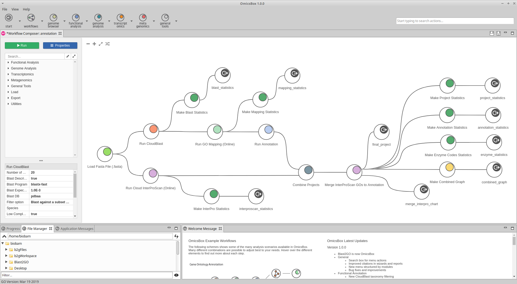
Task: Expand the Functional Analysis tree category
Action: pos(8,62)
